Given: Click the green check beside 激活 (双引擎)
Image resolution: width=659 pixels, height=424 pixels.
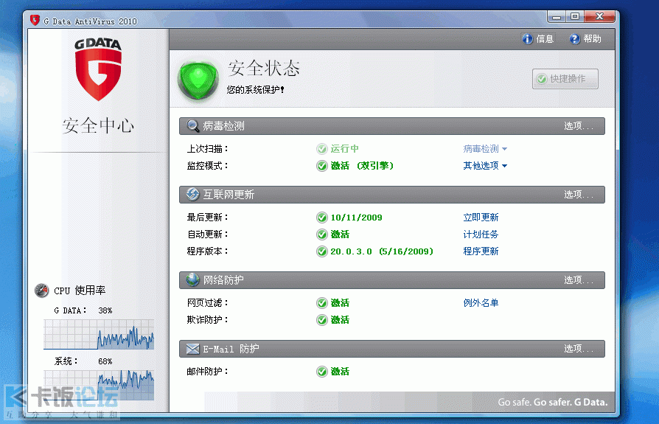Looking at the screenshot, I should click(x=322, y=166).
